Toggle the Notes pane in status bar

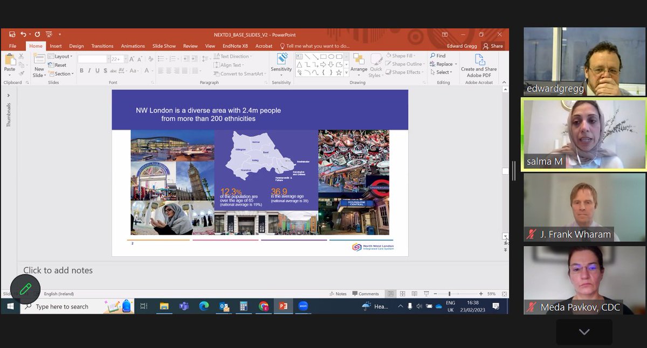click(338, 294)
